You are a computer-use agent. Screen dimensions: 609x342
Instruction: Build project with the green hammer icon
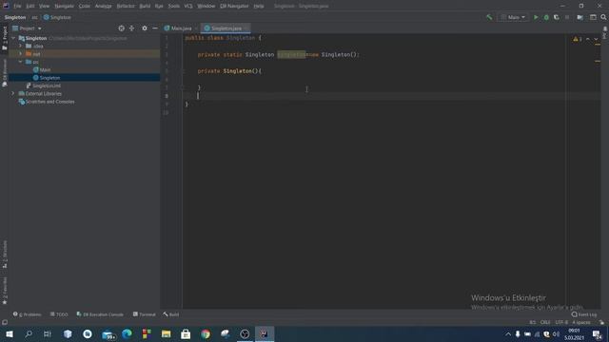(489, 17)
